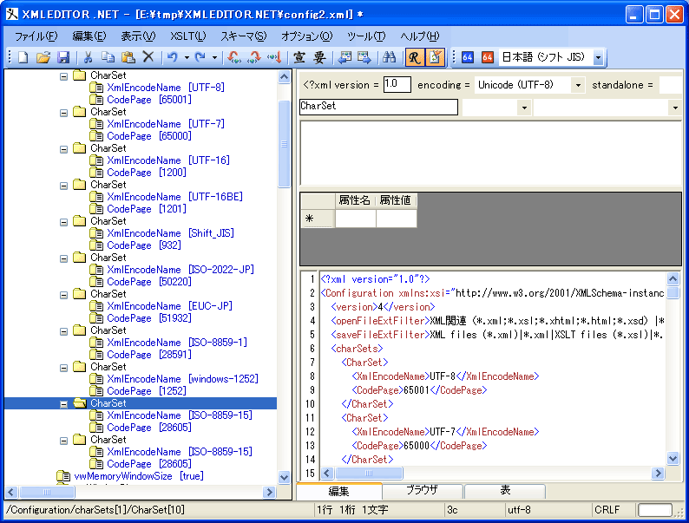Image resolution: width=689 pixels, height=523 pixels.
Task: Save file with the floppy disk icon
Action: click(x=63, y=57)
